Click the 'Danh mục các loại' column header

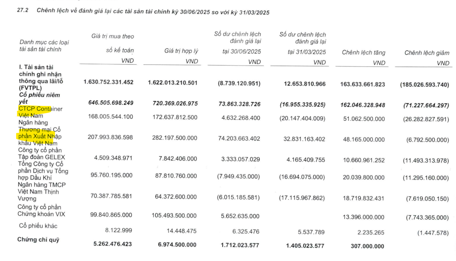[44, 42]
